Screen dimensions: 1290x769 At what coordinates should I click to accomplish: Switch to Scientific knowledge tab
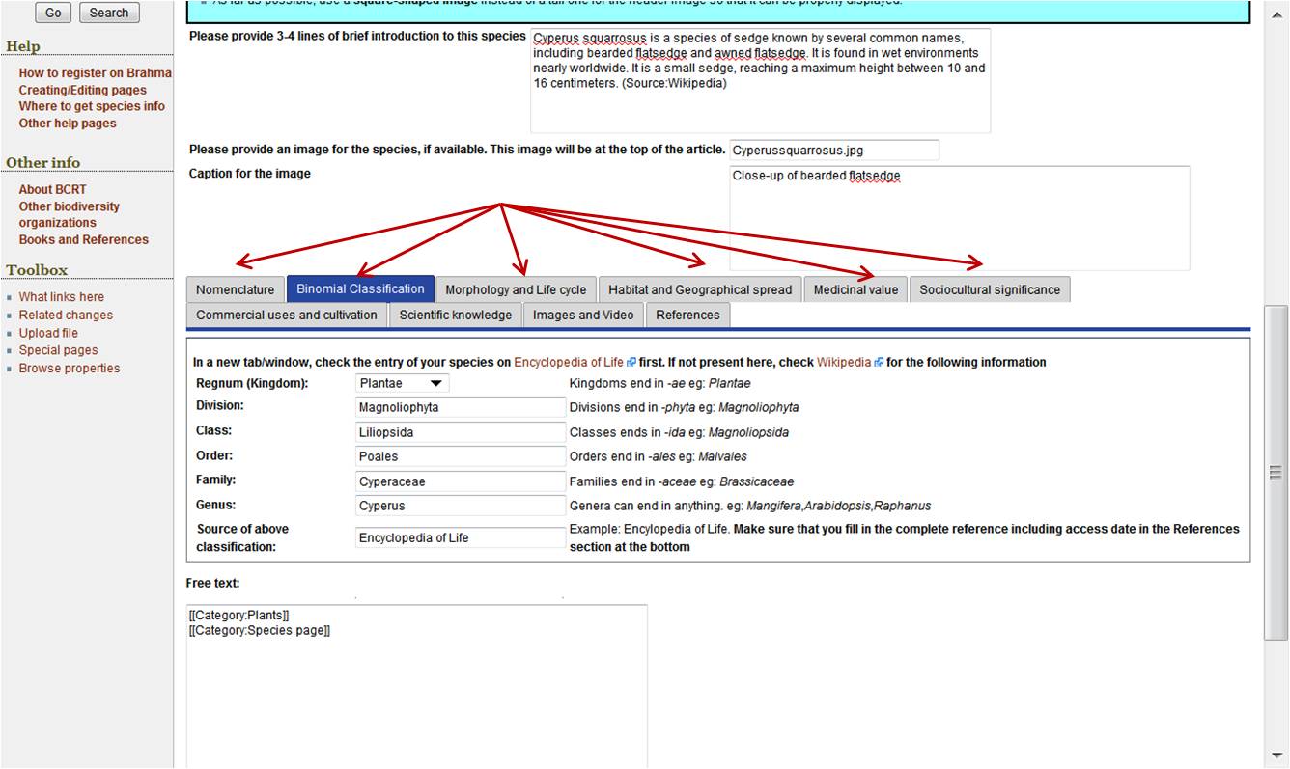pyautogui.click(x=456, y=315)
